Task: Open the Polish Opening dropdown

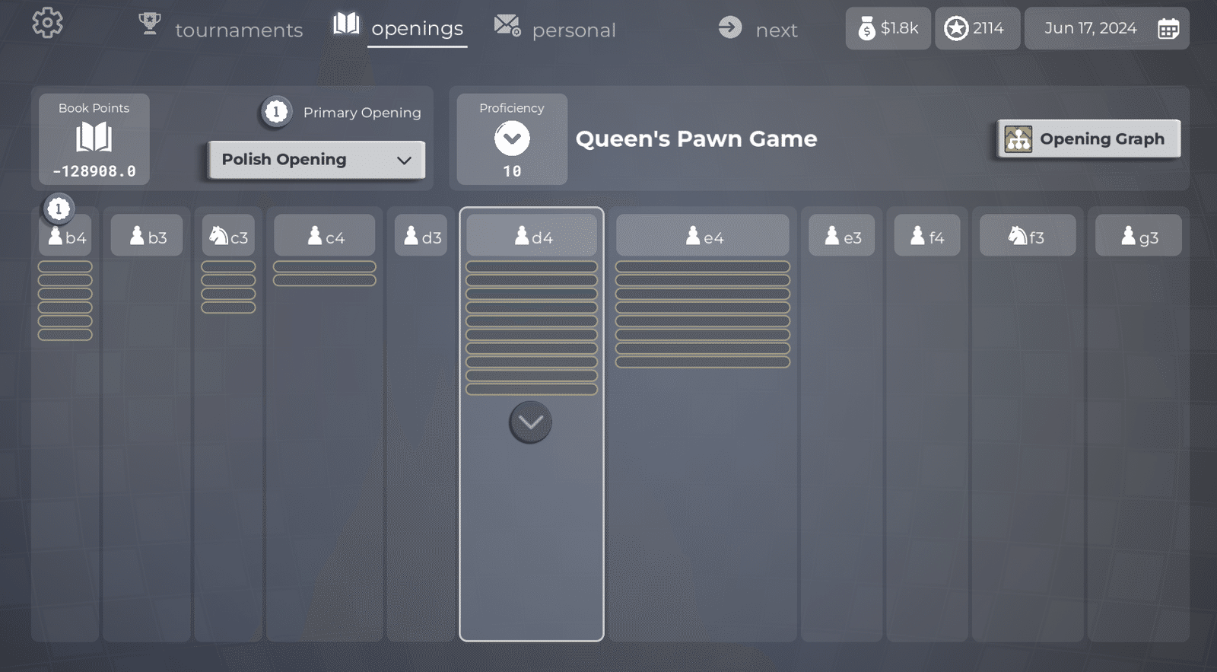Action: tap(316, 160)
